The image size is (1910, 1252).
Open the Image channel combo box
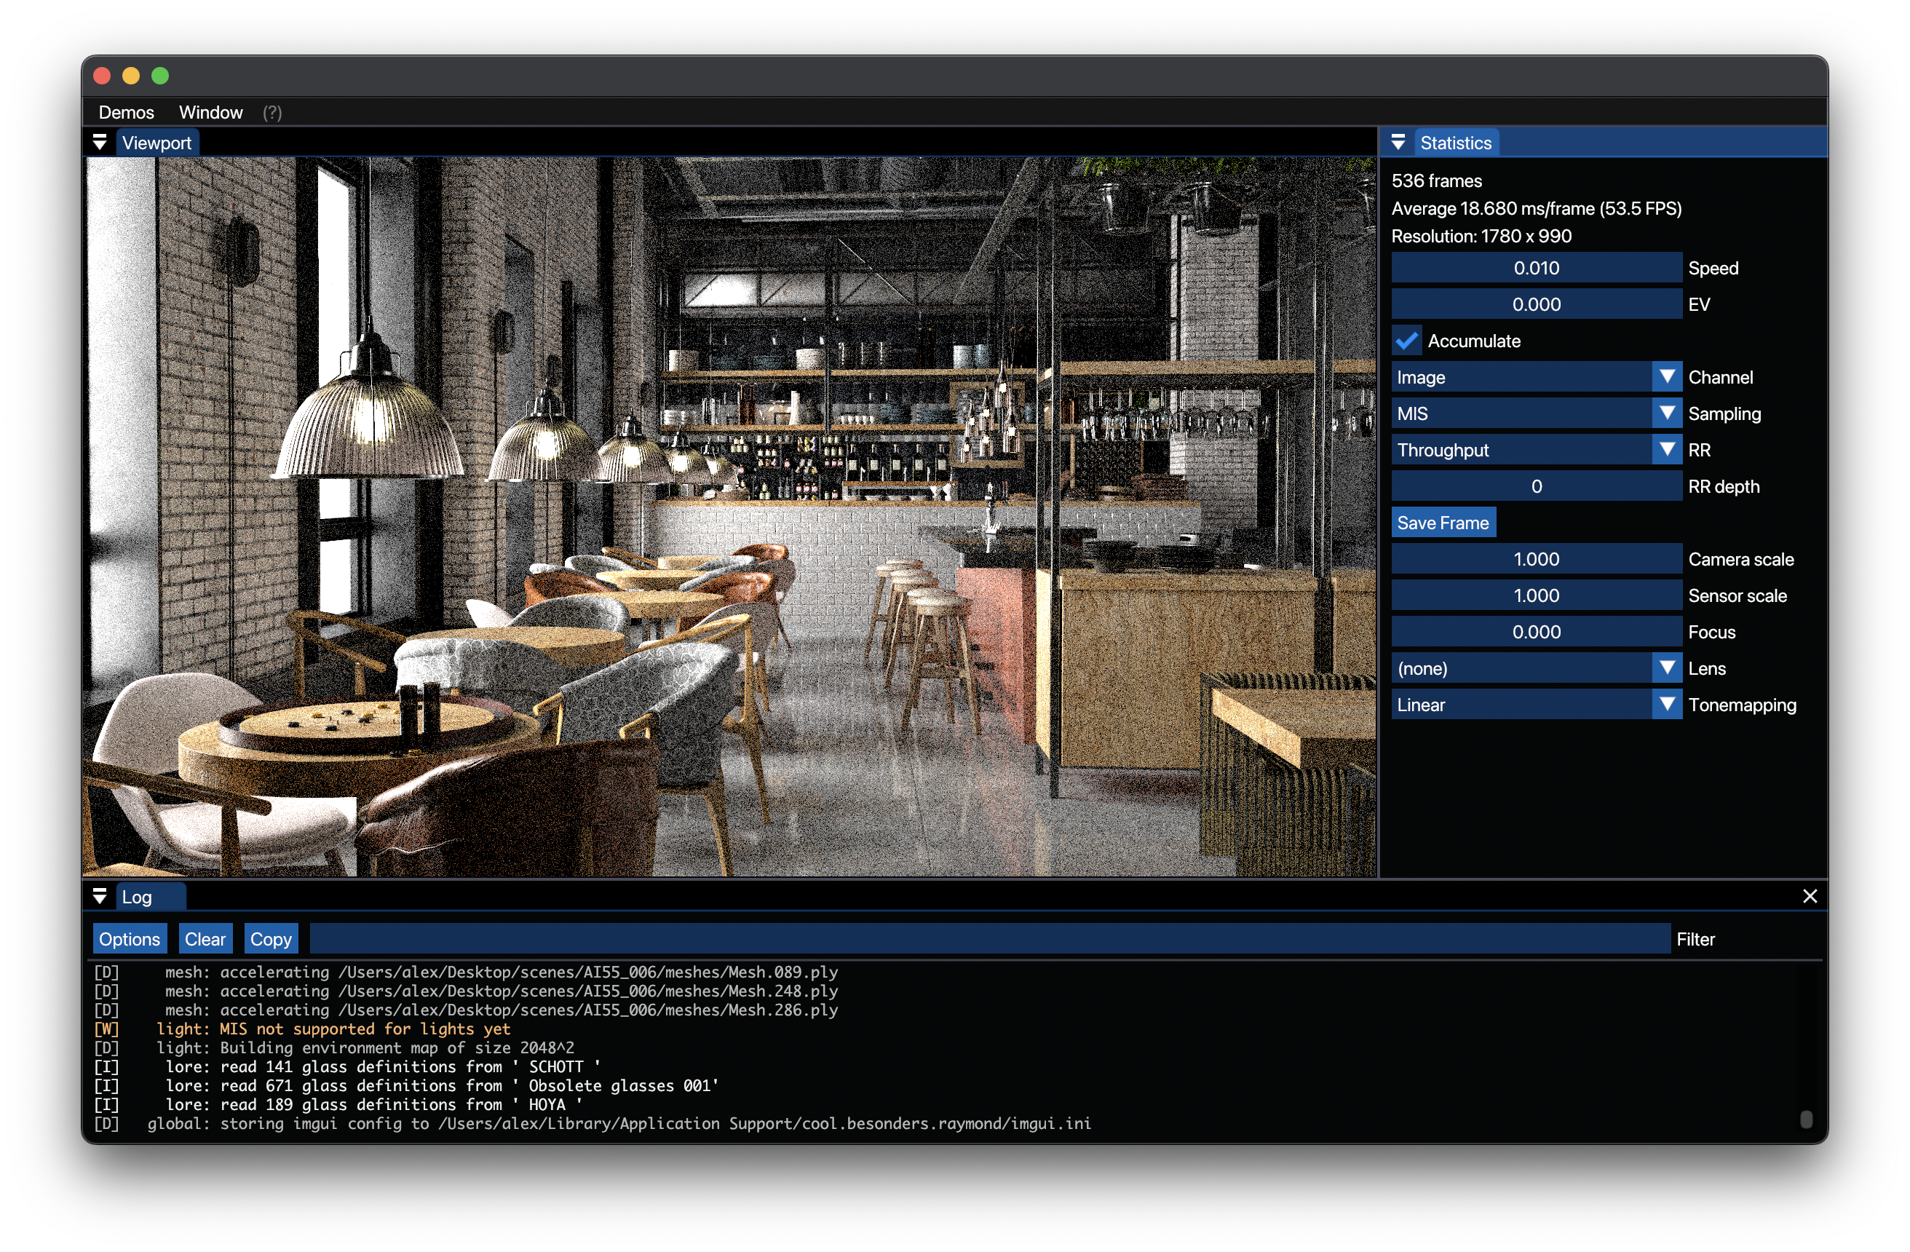tap(1521, 377)
